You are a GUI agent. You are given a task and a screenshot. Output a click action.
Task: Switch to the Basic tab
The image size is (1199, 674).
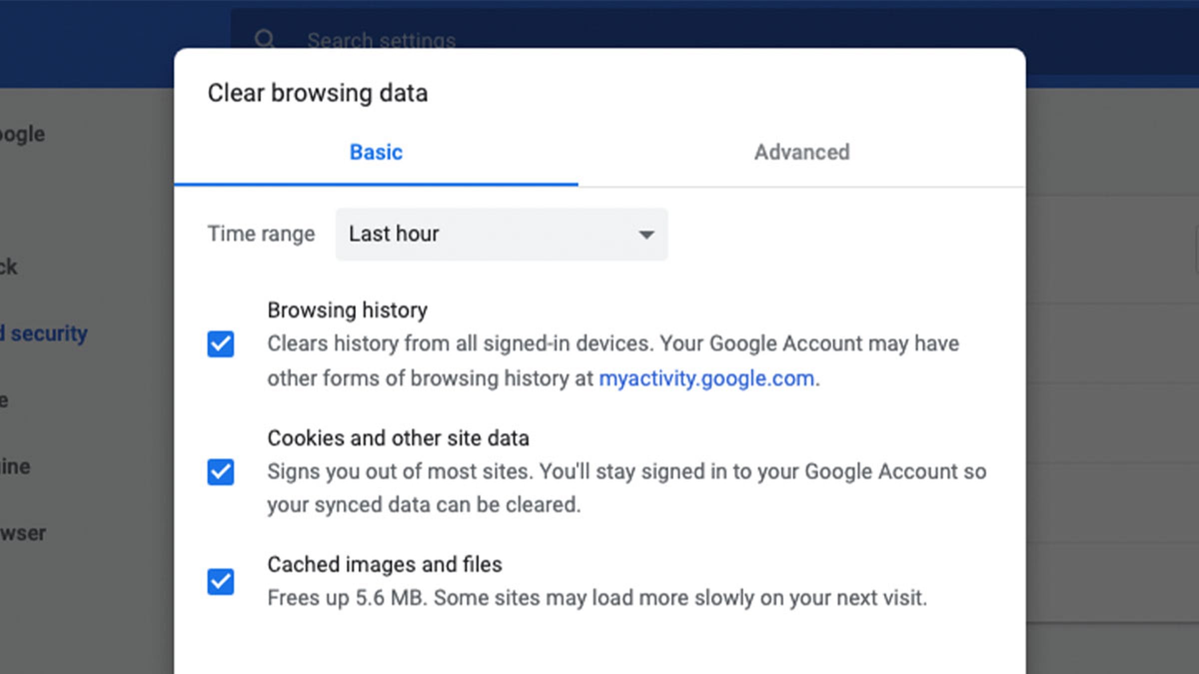tap(376, 152)
